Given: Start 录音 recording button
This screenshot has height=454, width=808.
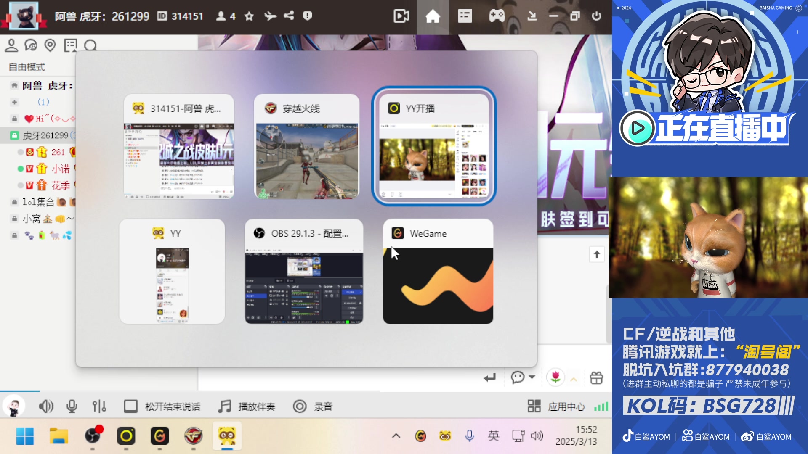Looking at the screenshot, I should tap(313, 406).
